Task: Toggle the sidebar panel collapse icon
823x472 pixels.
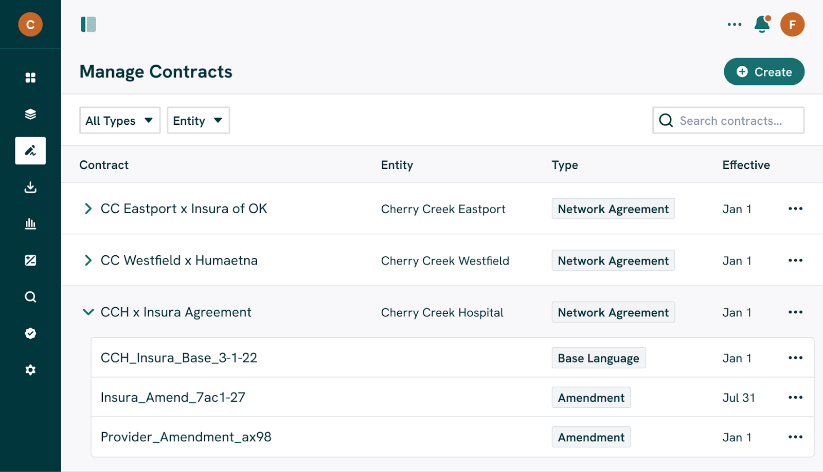Action: 88,24
